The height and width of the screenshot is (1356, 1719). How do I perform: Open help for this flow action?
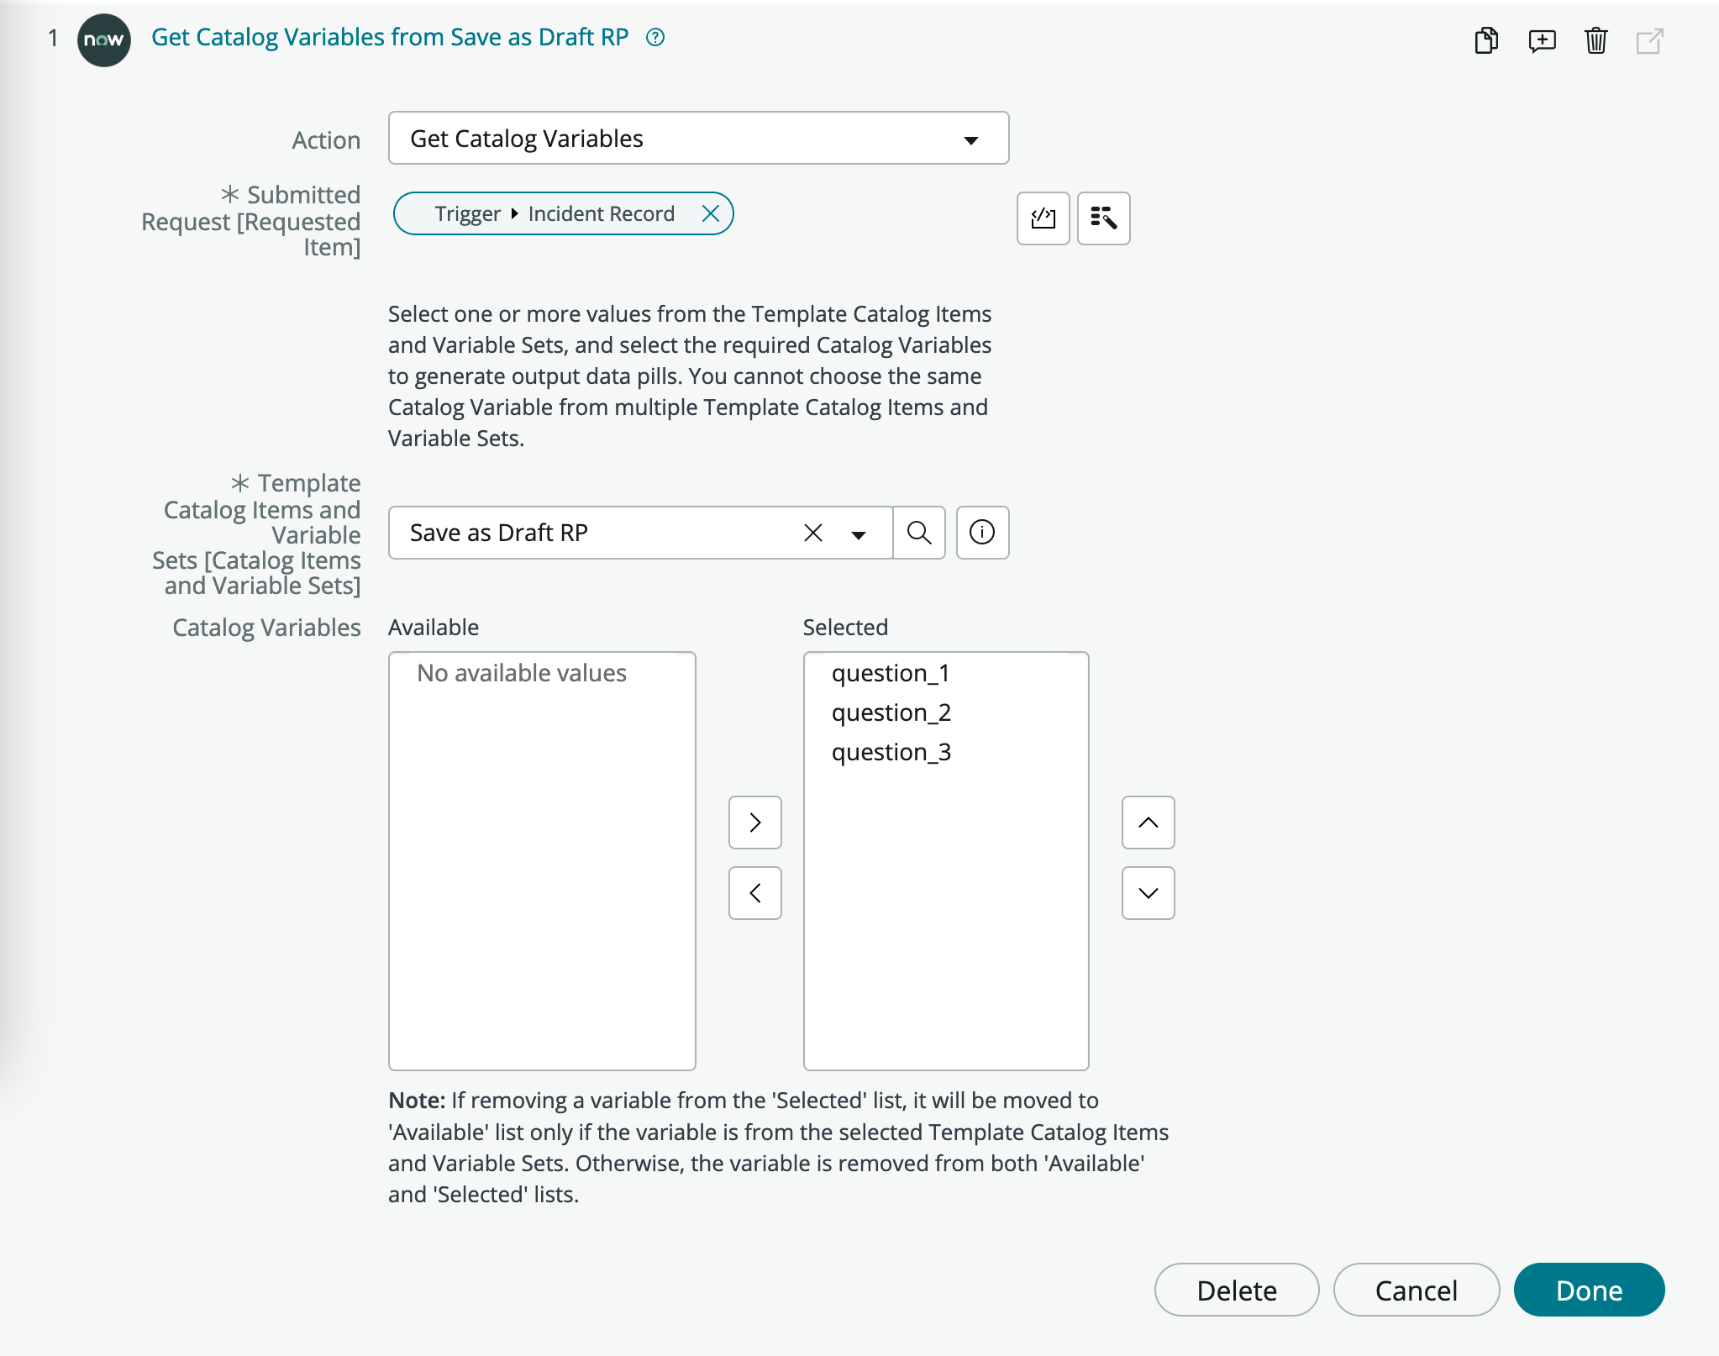[x=656, y=37]
